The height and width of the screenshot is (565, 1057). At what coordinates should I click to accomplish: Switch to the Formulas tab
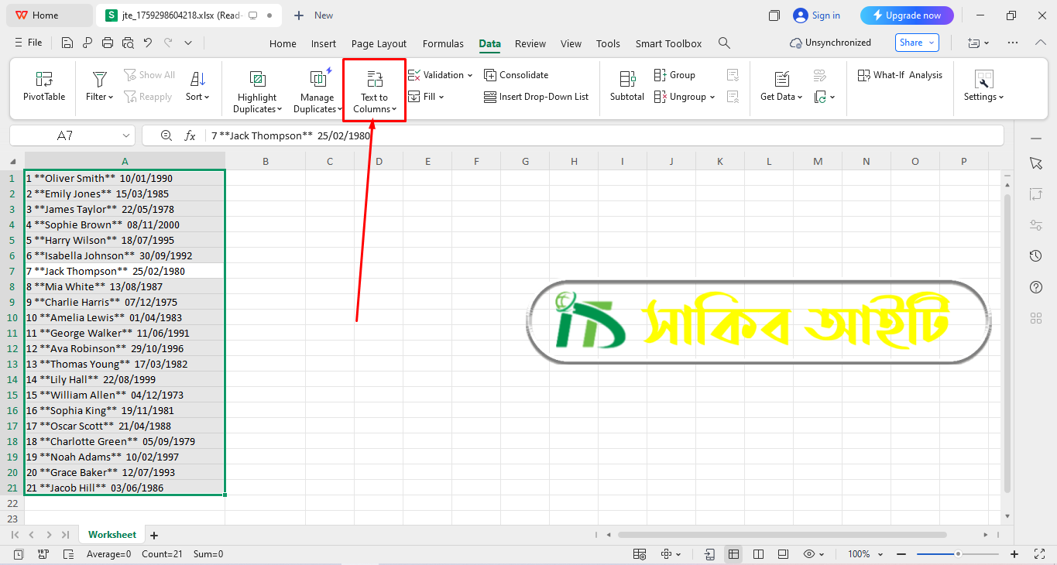(x=443, y=43)
